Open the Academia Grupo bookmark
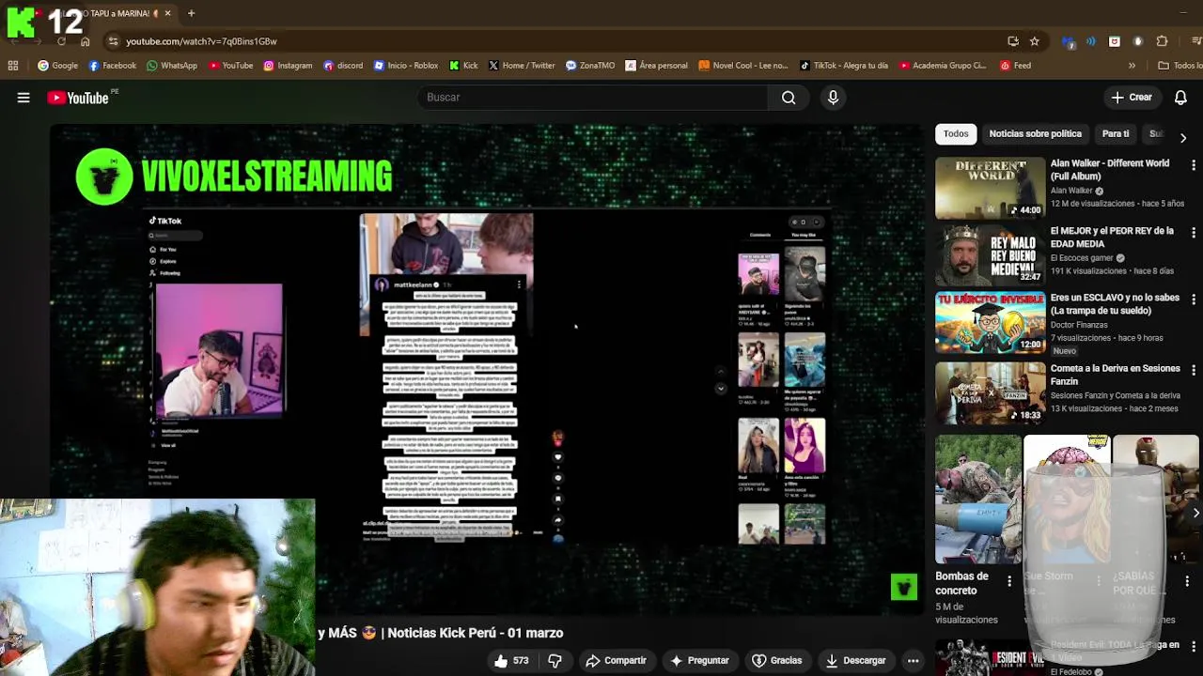1203x676 pixels. pyautogui.click(x=943, y=66)
